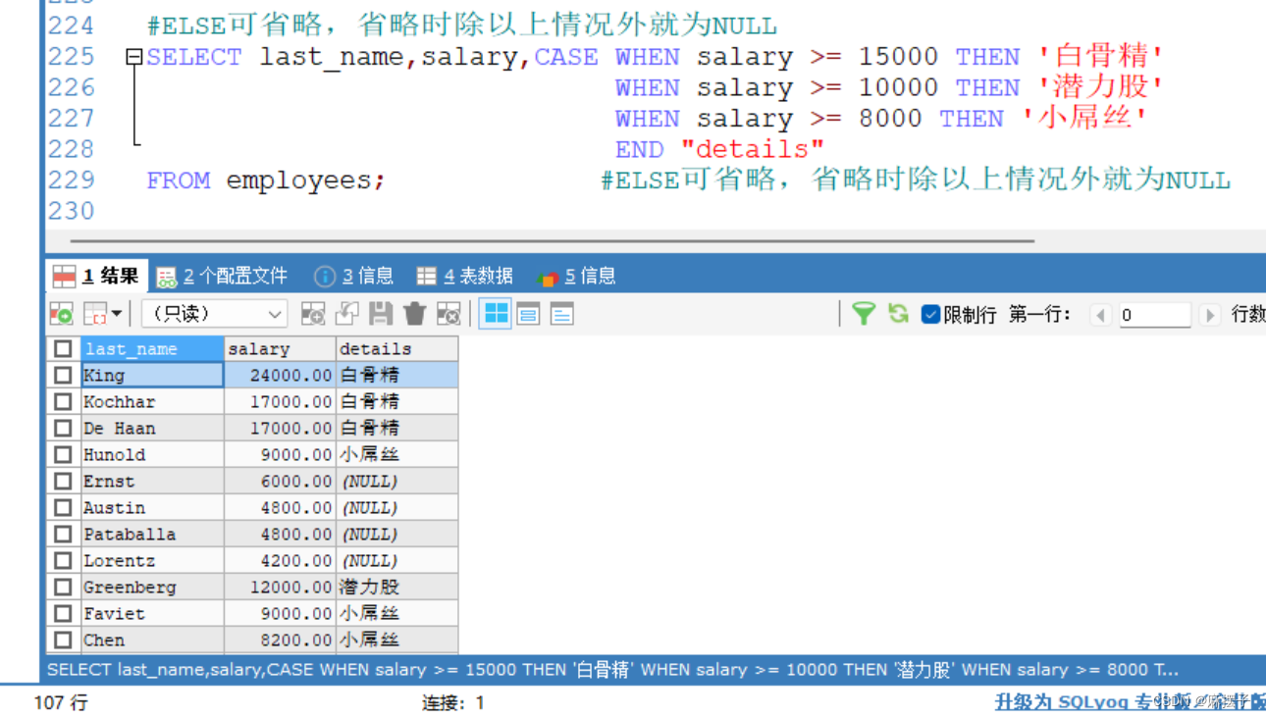This screenshot has width=1266, height=718.
Task: Click the next page arrow beside 第一行
Action: 1210,315
